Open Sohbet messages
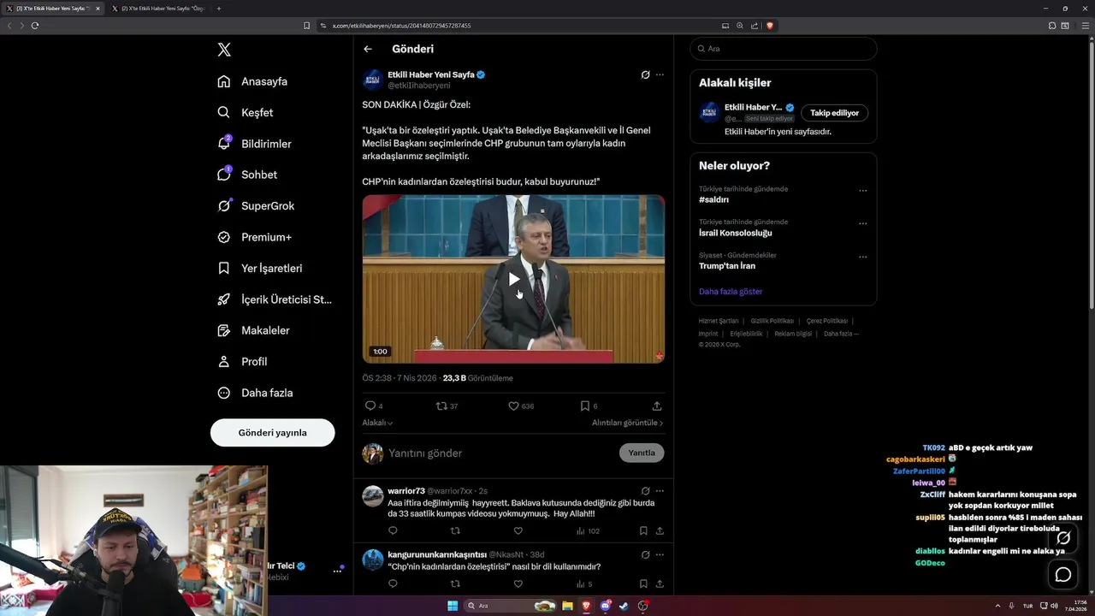This screenshot has height=616, width=1095. [x=247, y=175]
